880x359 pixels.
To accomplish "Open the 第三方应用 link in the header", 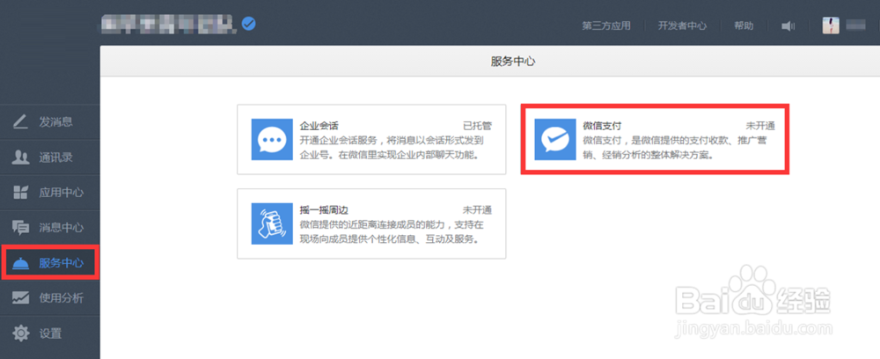I will click(x=606, y=26).
